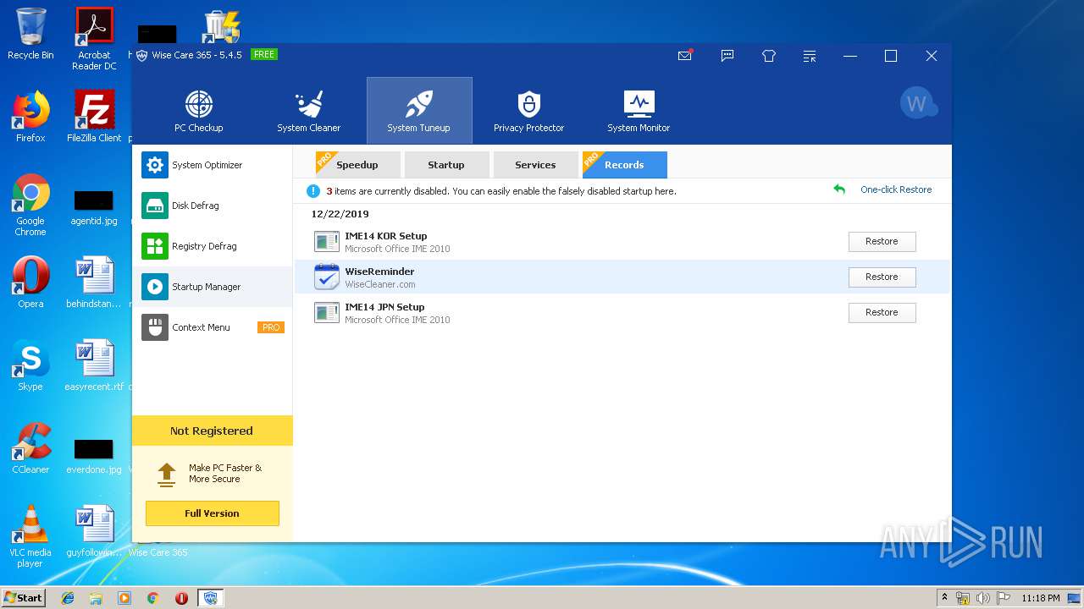This screenshot has width=1084, height=609.
Task: Open Google Chrome desktop shortcut
Action: click(30, 205)
